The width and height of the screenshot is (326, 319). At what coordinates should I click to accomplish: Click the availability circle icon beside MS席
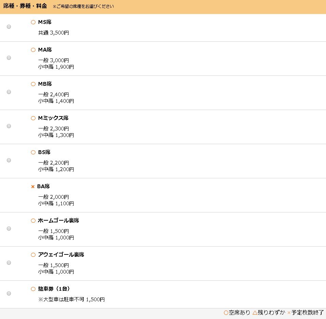[33, 22]
